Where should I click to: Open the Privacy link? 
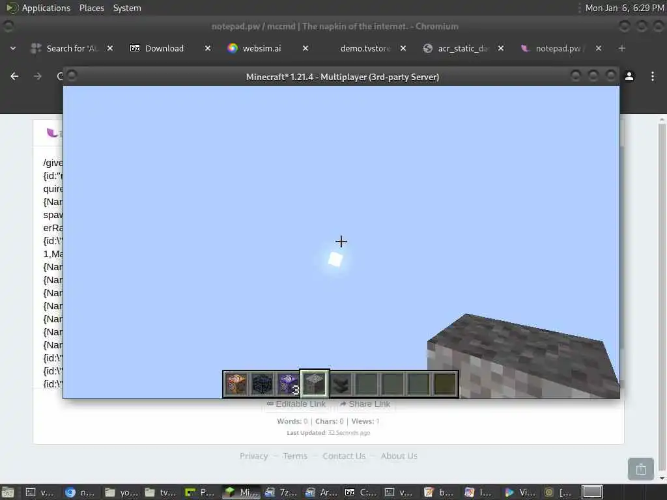pos(253,456)
